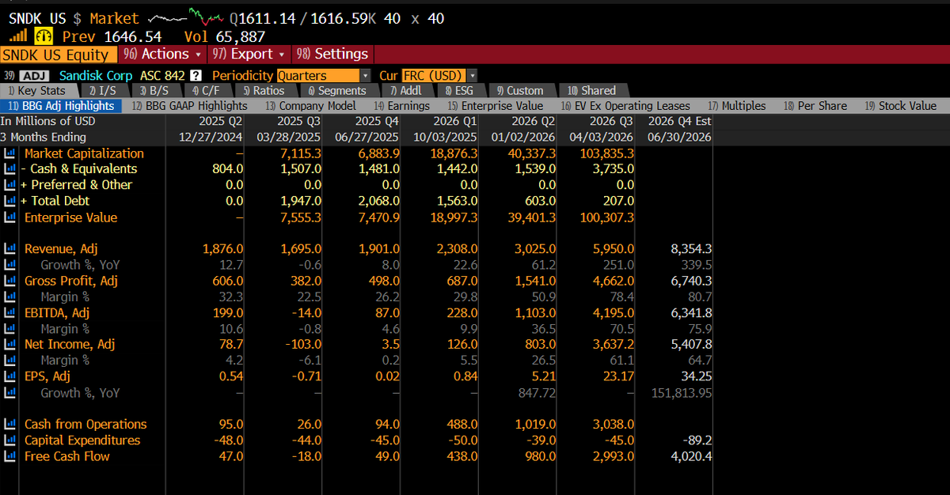
Task: Open chart icon for Preferred & Other row
Action: click(10, 185)
